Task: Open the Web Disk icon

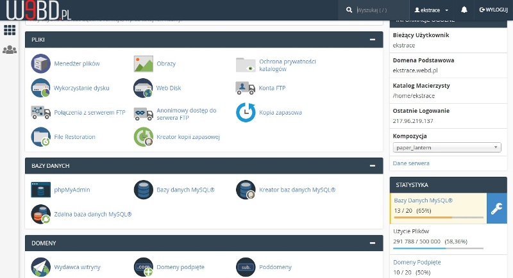Action: pos(143,88)
